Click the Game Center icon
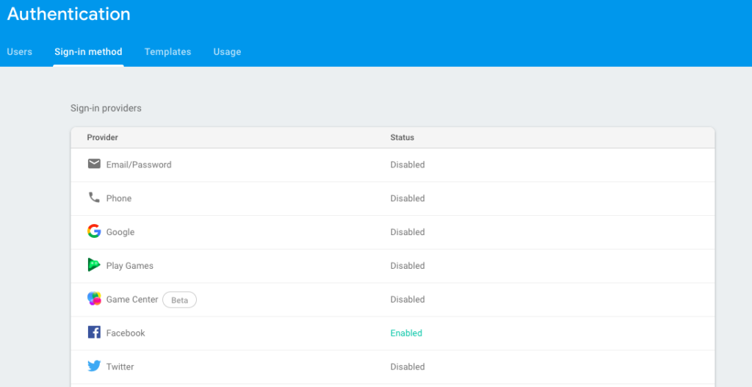This screenshot has height=387, width=752. point(94,299)
